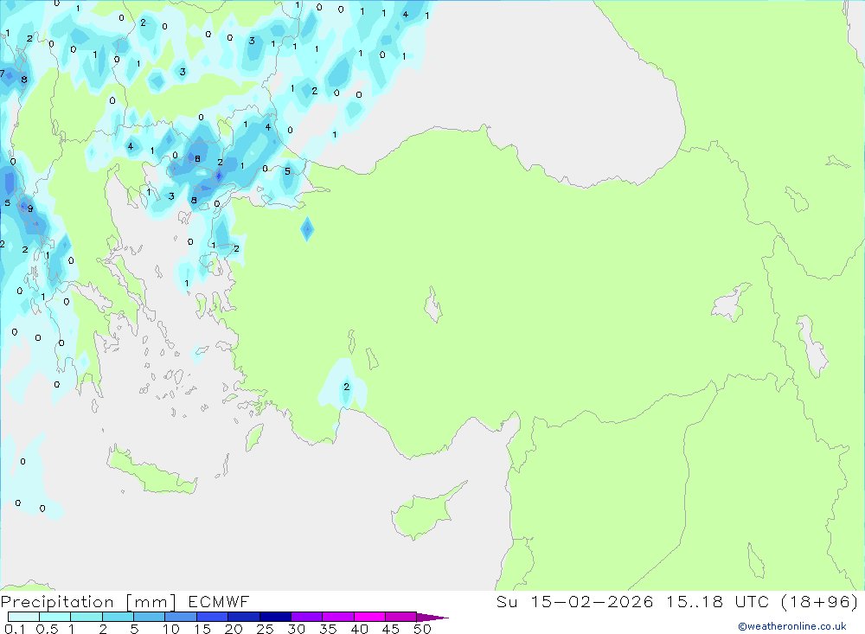Pick the 2–5 mm legend color swatch
Viewport: 865px width, 634px height.
(x=118, y=617)
